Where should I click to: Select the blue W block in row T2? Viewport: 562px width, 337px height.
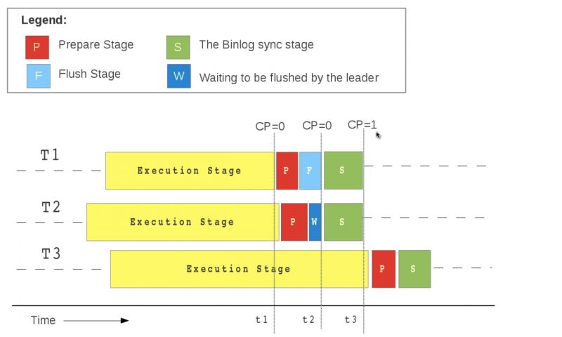tap(315, 222)
